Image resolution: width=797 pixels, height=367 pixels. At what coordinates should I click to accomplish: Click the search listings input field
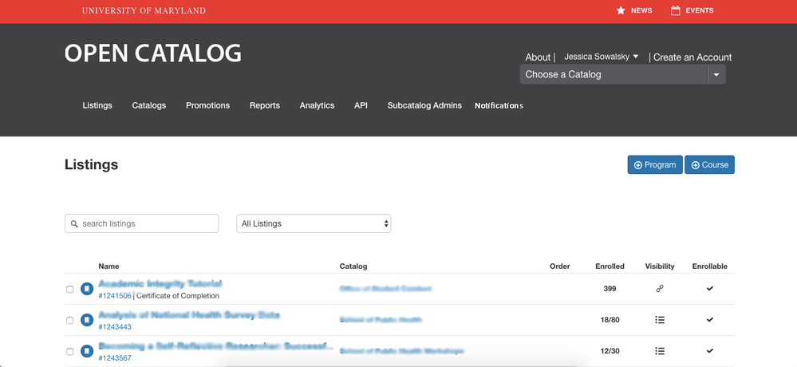pyautogui.click(x=141, y=223)
